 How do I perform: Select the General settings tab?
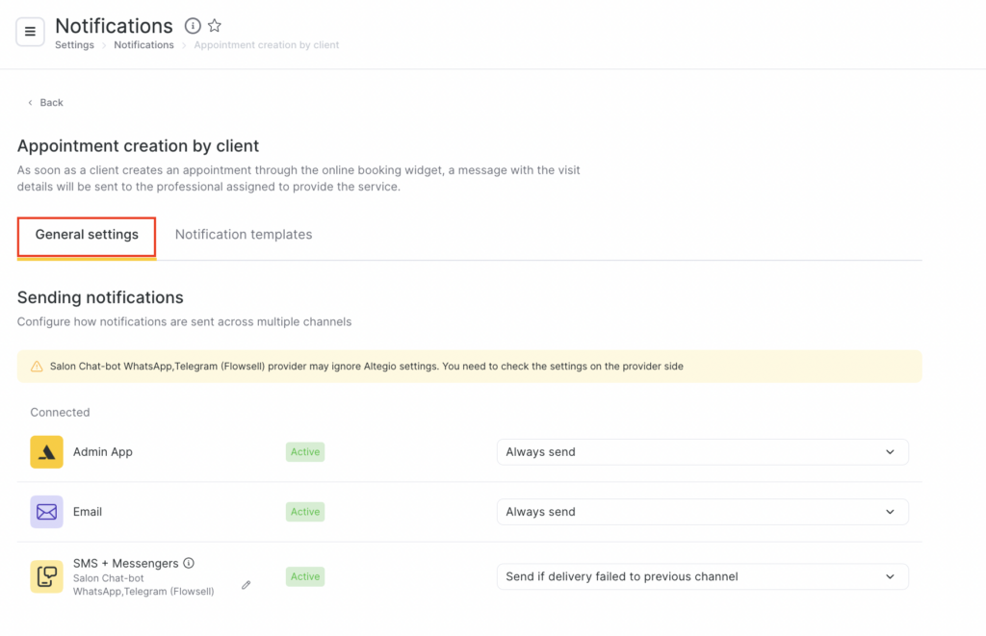pyautogui.click(x=87, y=235)
